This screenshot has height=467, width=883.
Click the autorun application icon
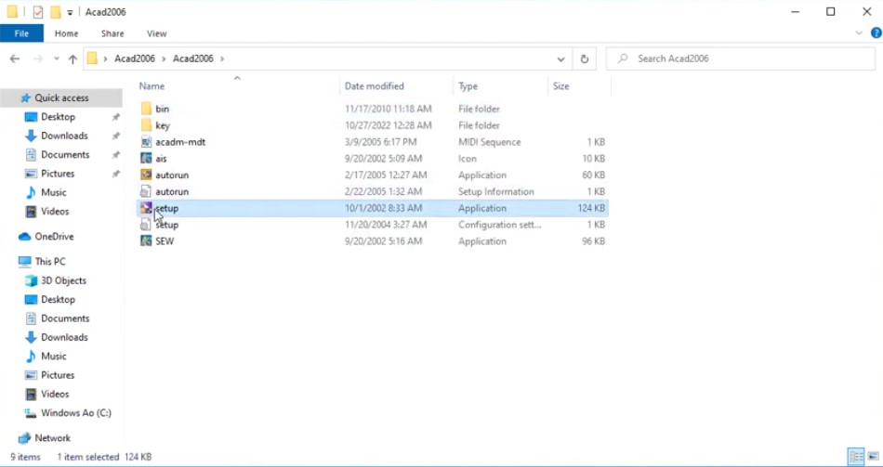[146, 175]
